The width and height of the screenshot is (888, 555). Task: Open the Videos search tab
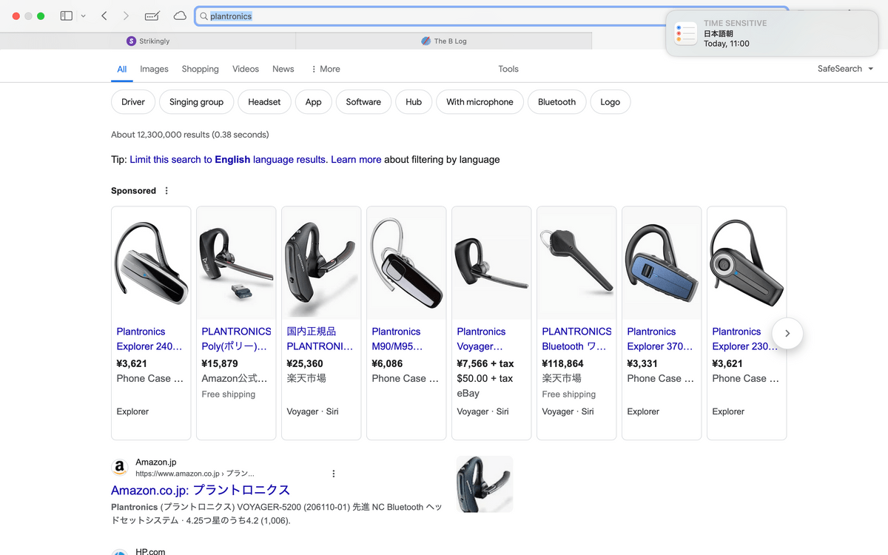coord(246,69)
